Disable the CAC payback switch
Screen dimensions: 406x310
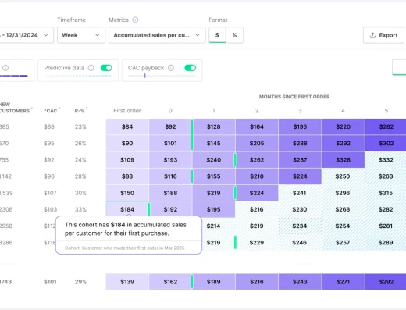coord(191,68)
